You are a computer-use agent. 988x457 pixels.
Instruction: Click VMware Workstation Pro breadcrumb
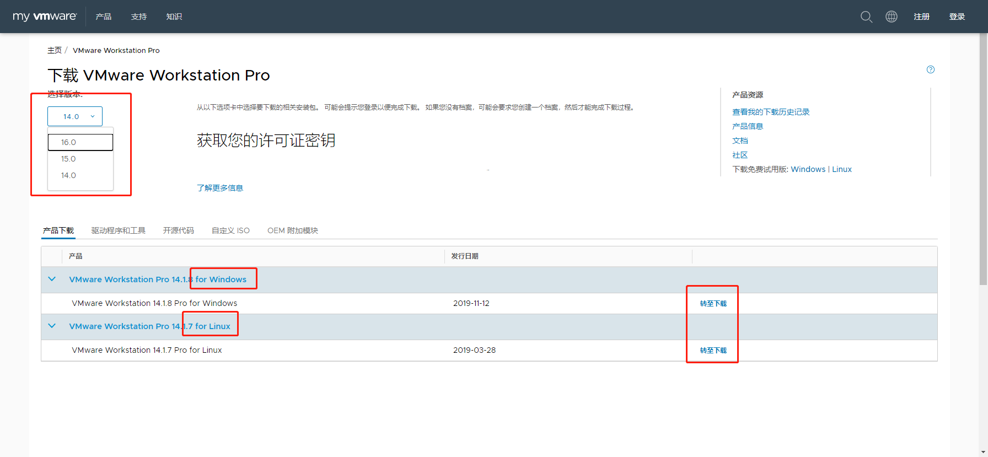pyautogui.click(x=116, y=50)
